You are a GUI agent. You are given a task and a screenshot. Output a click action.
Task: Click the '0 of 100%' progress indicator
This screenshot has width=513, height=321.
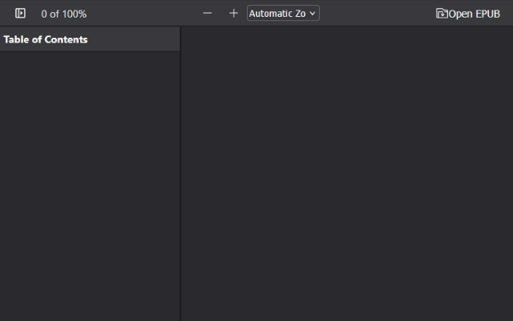point(64,14)
